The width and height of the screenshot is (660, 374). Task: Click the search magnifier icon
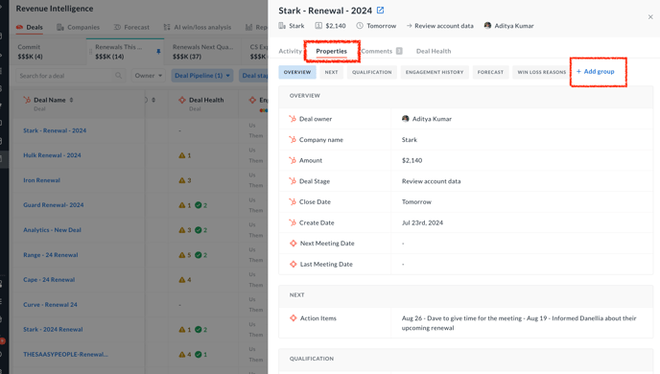pyautogui.click(x=118, y=76)
